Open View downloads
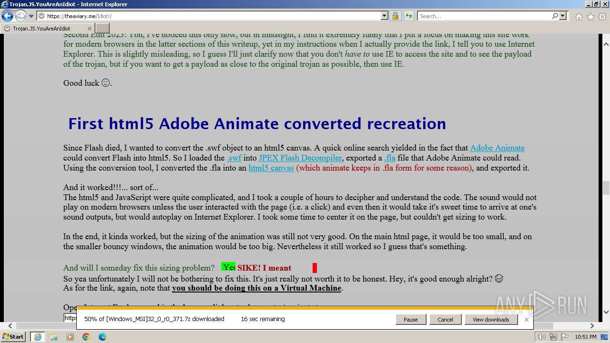 tap(491, 320)
